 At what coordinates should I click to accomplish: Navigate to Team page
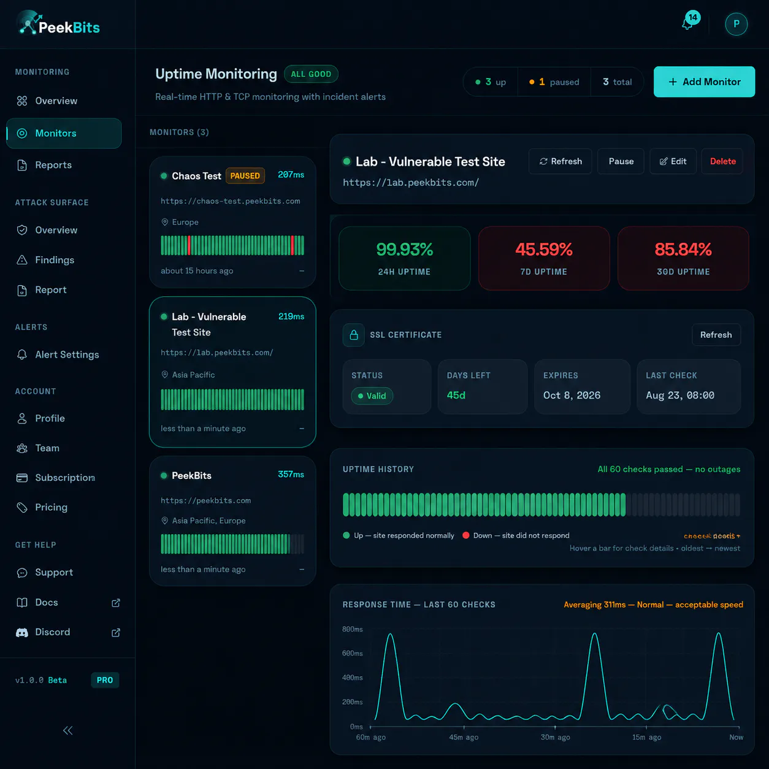[x=64, y=448]
